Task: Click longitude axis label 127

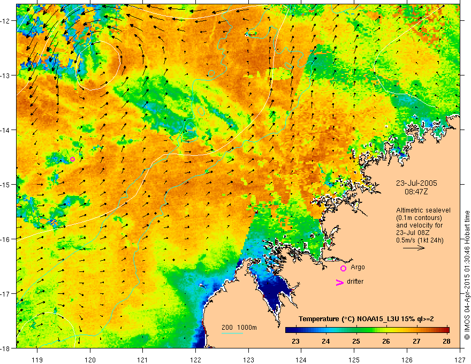Action: pyautogui.click(x=460, y=360)
